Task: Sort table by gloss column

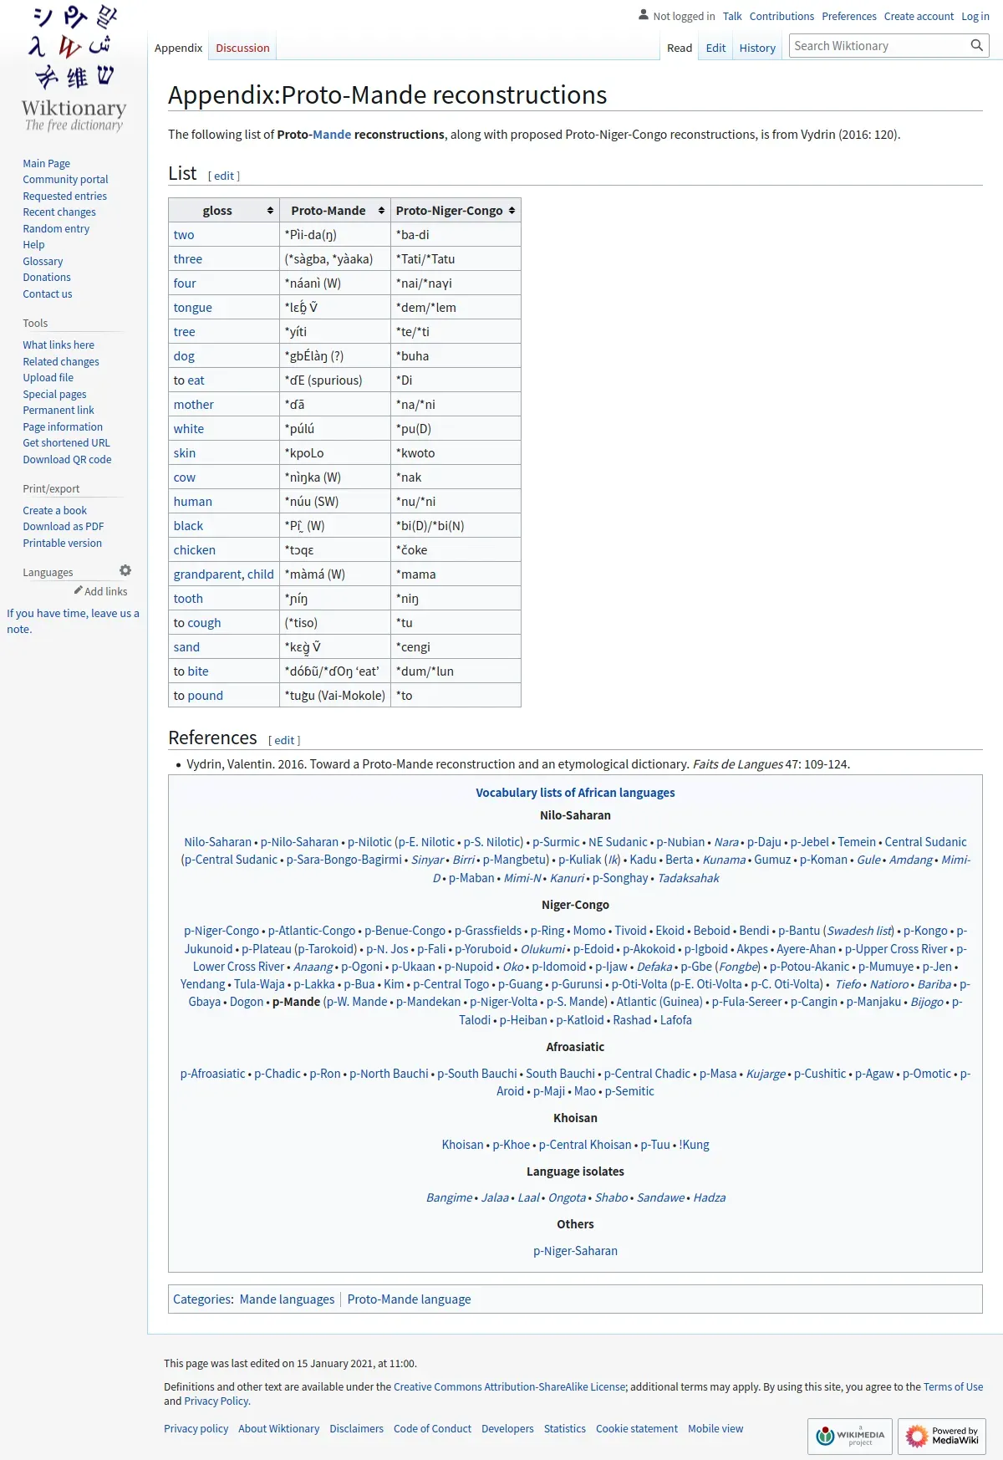Action: [x=224, y=211]
